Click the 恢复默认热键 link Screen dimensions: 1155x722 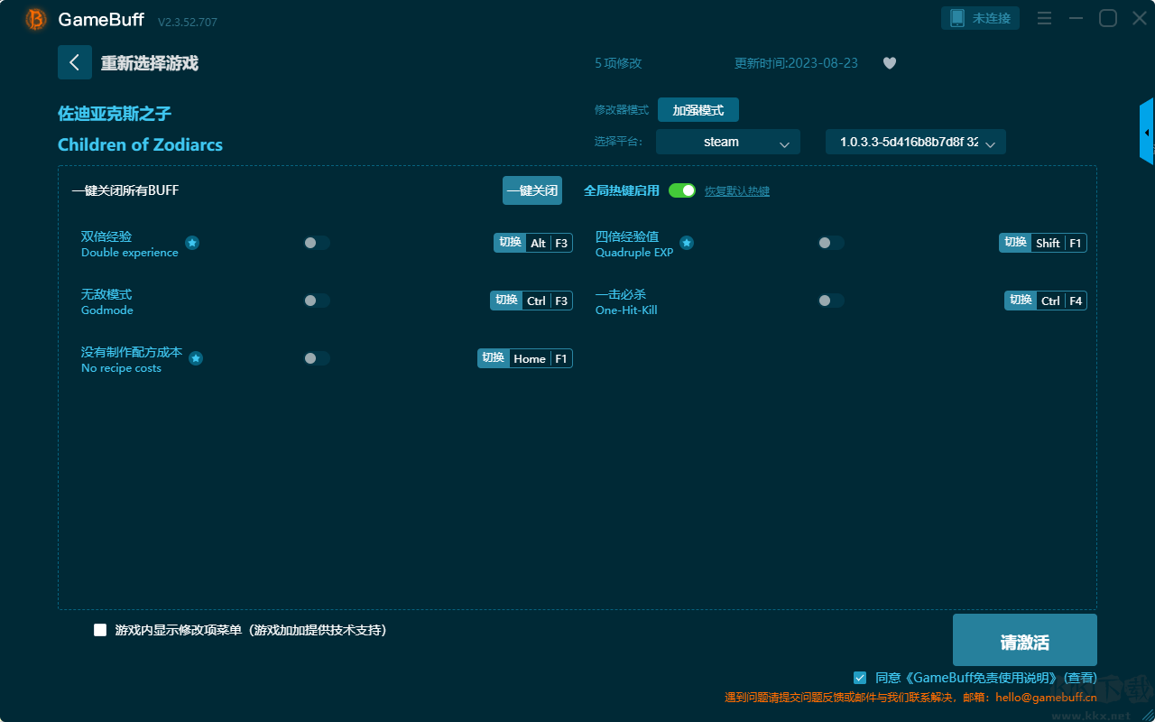(737, 191)
